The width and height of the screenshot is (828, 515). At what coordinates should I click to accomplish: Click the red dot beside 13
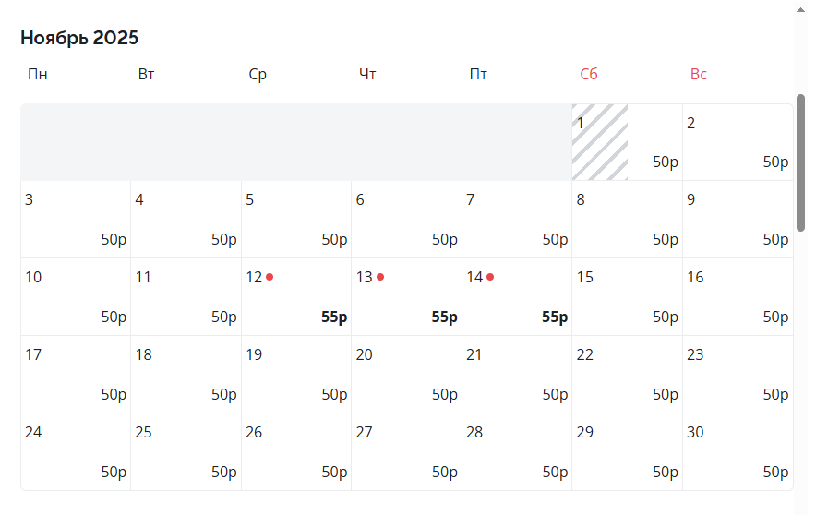380,277
